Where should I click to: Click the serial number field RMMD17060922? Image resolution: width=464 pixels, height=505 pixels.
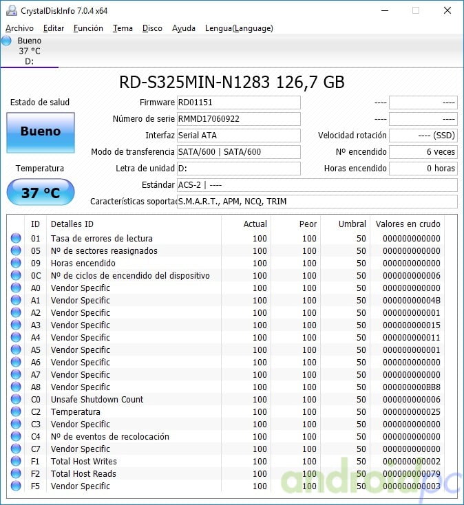pyautogui.click(x=238, y=119)
